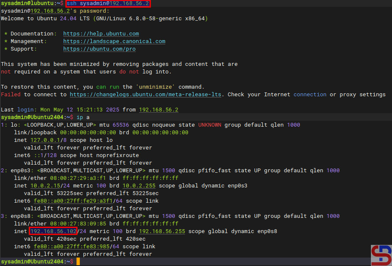Open the landscape.canonical.com management link
The height and width of the screenshot is (266, 392).
coord(114,41)
